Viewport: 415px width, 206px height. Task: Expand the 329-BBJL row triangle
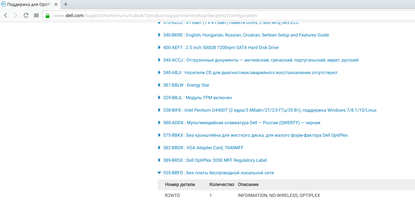coord(159,98)
